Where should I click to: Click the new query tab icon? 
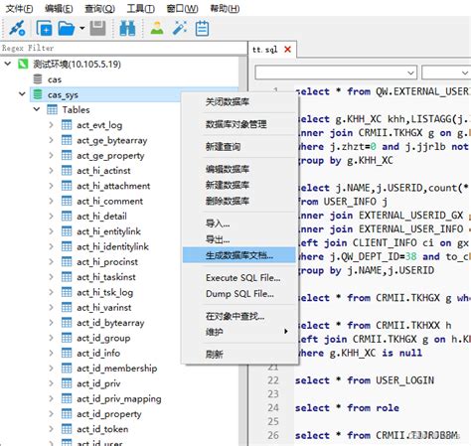click(x=44, y=28)
